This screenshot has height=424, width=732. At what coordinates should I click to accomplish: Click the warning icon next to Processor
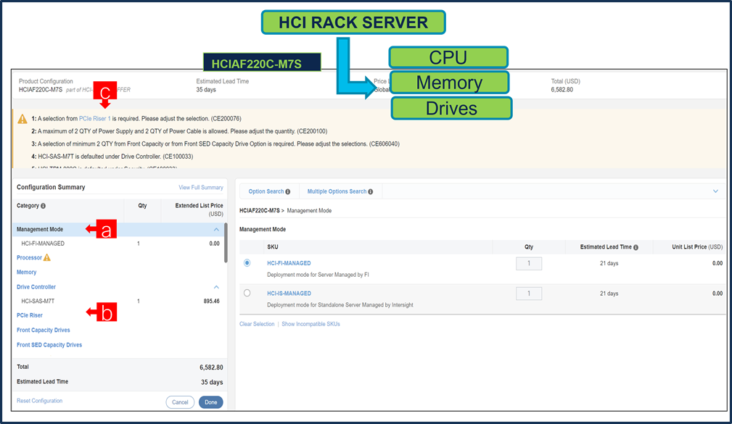point(46,257)
